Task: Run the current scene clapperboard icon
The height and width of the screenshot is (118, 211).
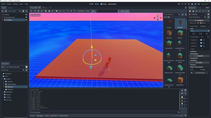Action: click(192, 4)
